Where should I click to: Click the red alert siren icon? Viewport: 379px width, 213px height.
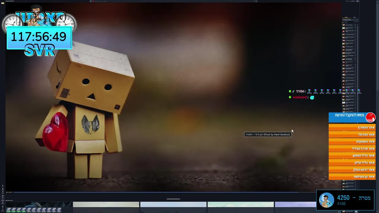point(370,117)
